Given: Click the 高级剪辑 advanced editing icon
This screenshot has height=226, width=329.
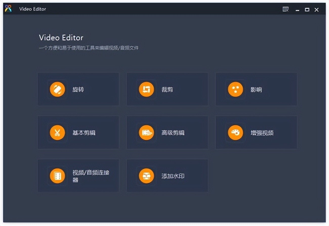Looking at the screenshot, I should point(146,132).
